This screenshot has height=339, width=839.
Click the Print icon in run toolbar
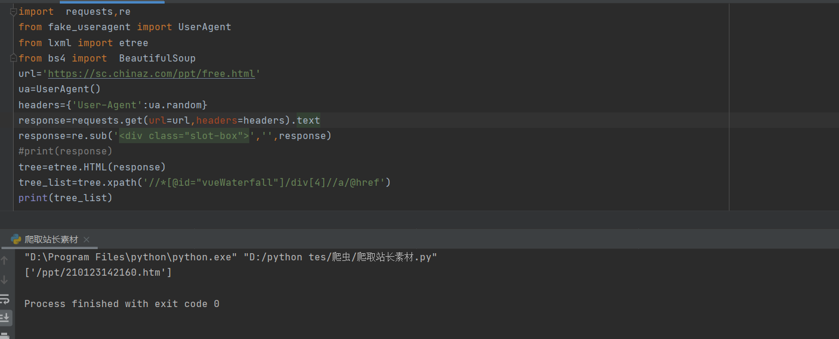(5, 335)
